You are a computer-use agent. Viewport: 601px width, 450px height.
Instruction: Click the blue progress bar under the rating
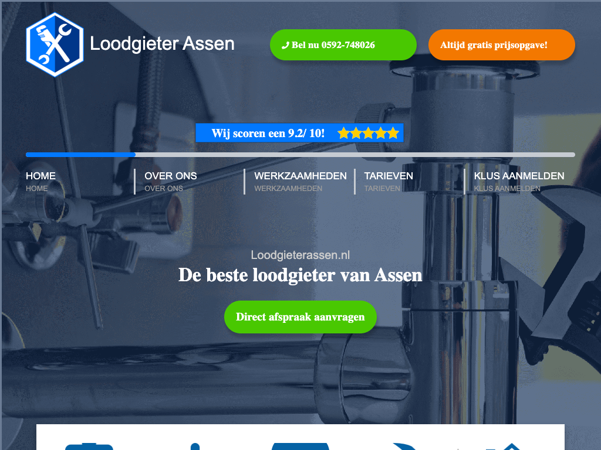[x=80, y=155]
